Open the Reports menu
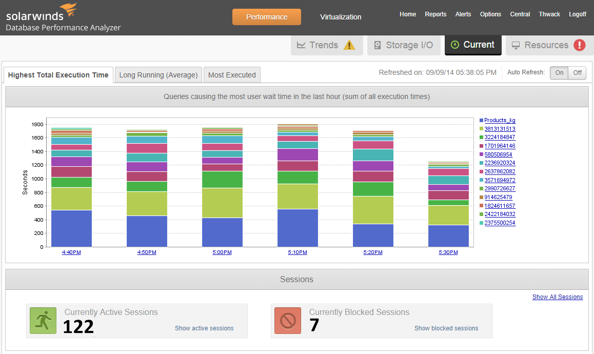This screenshot has height=354, width=594. (435, 14)
